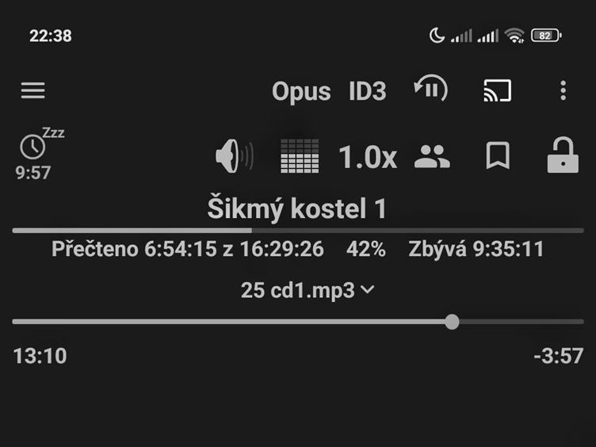Click the chevron next to cd1.mp3
The image size is (596, 447).
pos(368,290)
